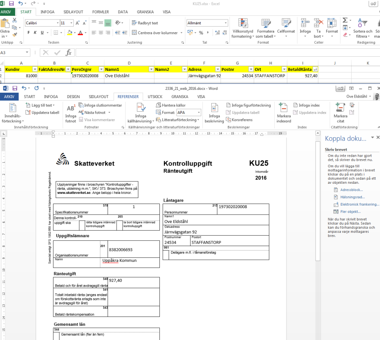
Task: Open Word citation Format APA dropdown
Action: pos(199,113)
